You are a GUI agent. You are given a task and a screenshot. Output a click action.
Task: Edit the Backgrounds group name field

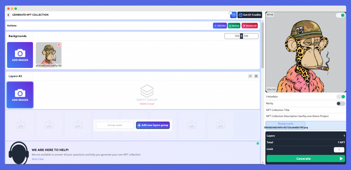tap(20, 36)
